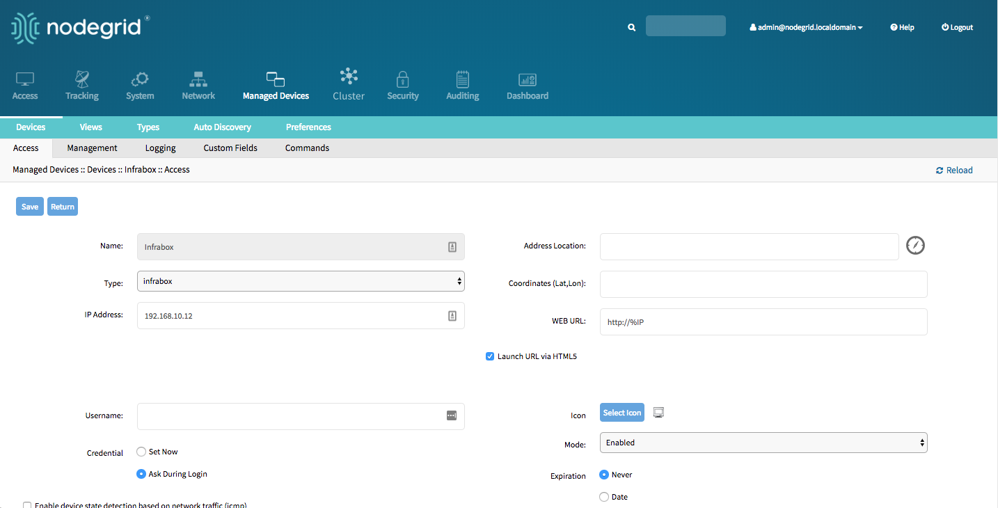Open the Help link
The width and height of the screenshot is (998, 508).
click(902, 28)
